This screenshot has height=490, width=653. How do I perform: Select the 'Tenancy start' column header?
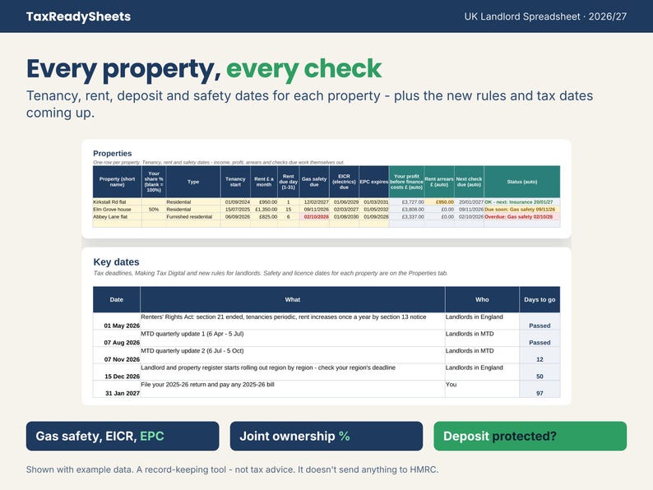point(235,182)
